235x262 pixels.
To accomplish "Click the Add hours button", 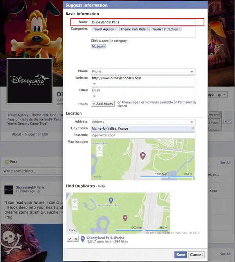I will click(x=103, y=104).
